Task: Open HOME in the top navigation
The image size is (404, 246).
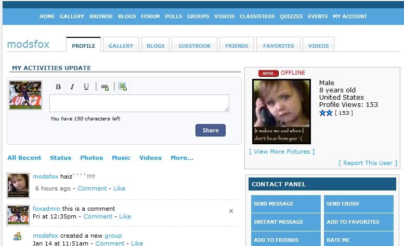Action: coord(47,17)
